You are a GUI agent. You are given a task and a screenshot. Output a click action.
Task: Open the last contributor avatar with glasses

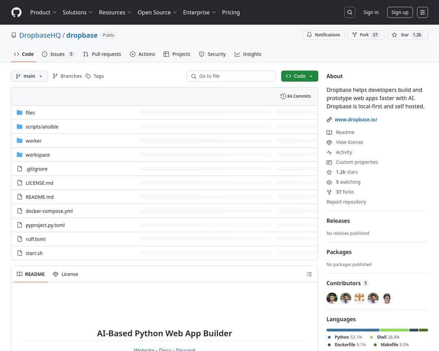pos(387,298)
